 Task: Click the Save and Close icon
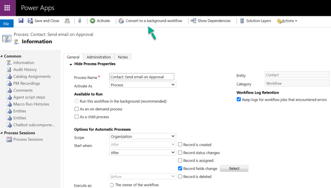pyautogui.click(x=30, y=21)
